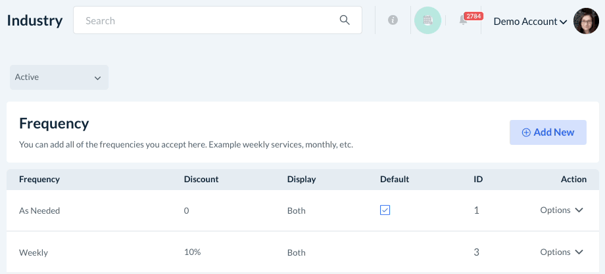Expand the Demo Account menu
This screenshot has width=605, height=274.
(x=530, y=21)
